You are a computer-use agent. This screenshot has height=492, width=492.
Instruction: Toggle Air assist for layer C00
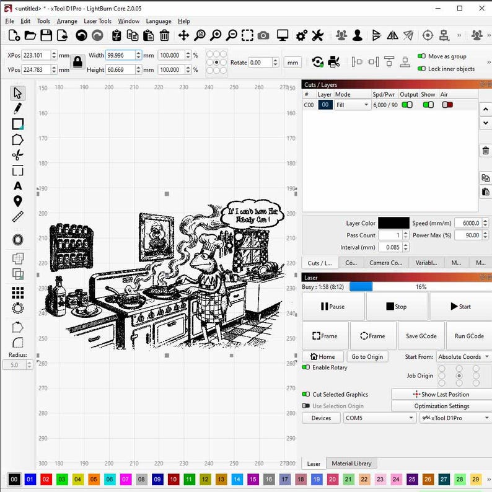[x=447, y=105]
